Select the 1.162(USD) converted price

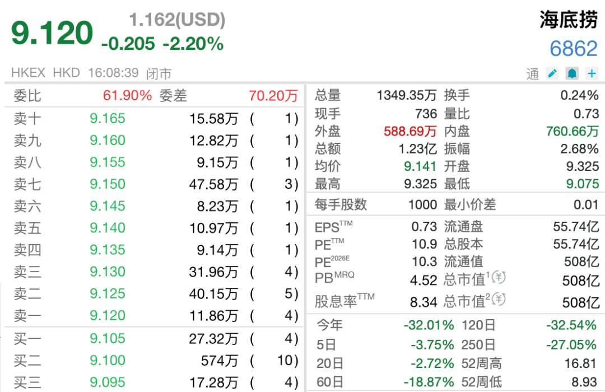coord(176,20)
